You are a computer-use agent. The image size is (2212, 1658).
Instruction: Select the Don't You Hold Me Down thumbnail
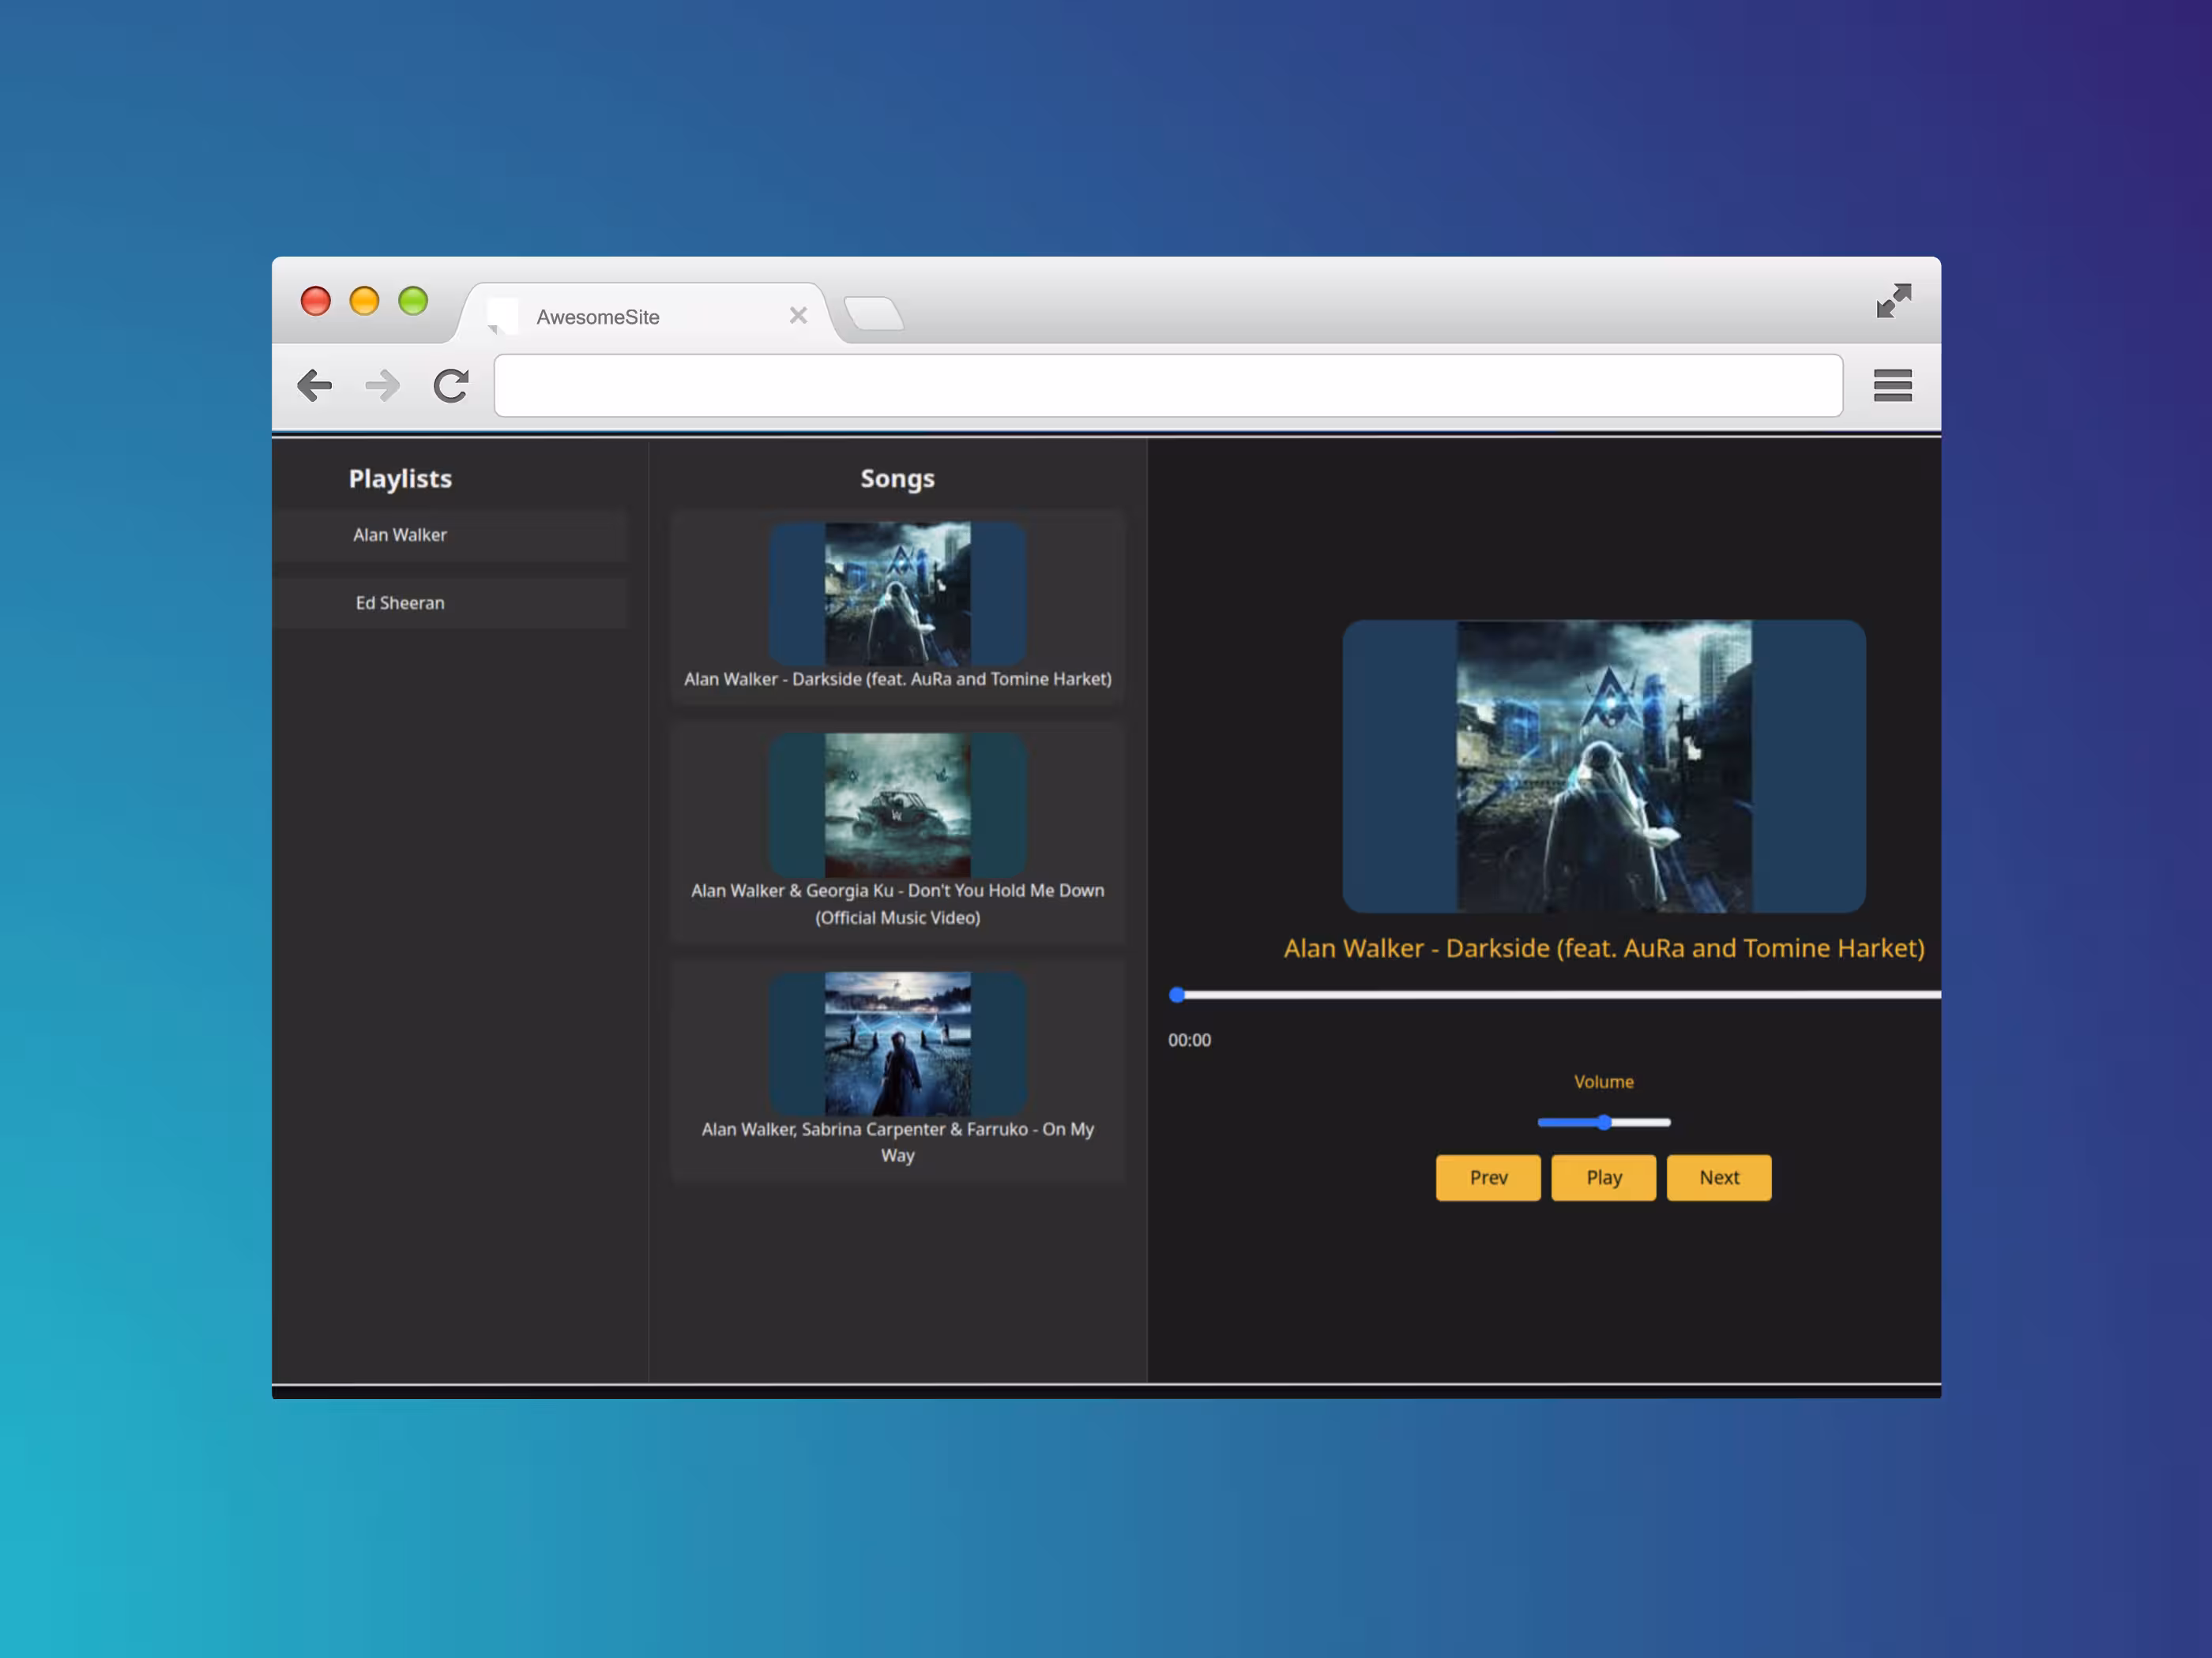coord(897,805)
